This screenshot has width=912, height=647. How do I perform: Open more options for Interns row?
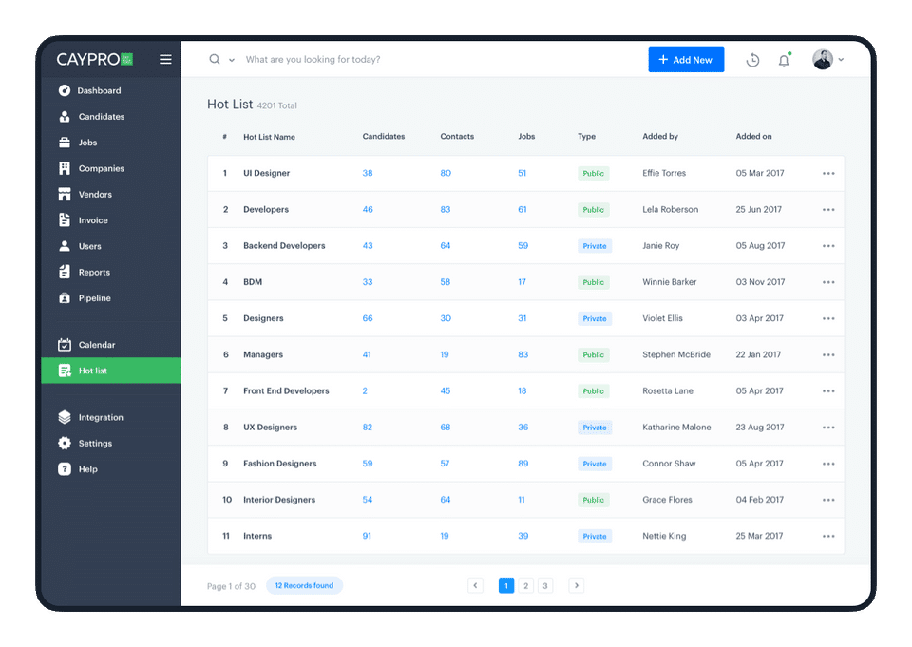pos(828,537)
